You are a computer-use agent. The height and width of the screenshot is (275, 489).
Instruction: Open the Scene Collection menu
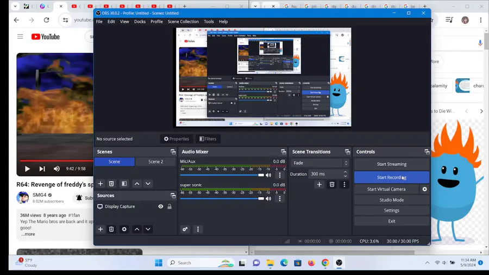point(183,22)
